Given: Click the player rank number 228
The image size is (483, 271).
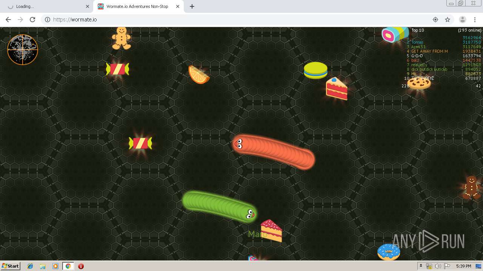Looking at the screenshot, I should [405, 86].
